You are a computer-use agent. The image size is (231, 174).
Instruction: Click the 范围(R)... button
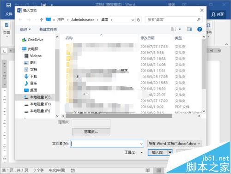pyautogui.click(x=91, y=132)
